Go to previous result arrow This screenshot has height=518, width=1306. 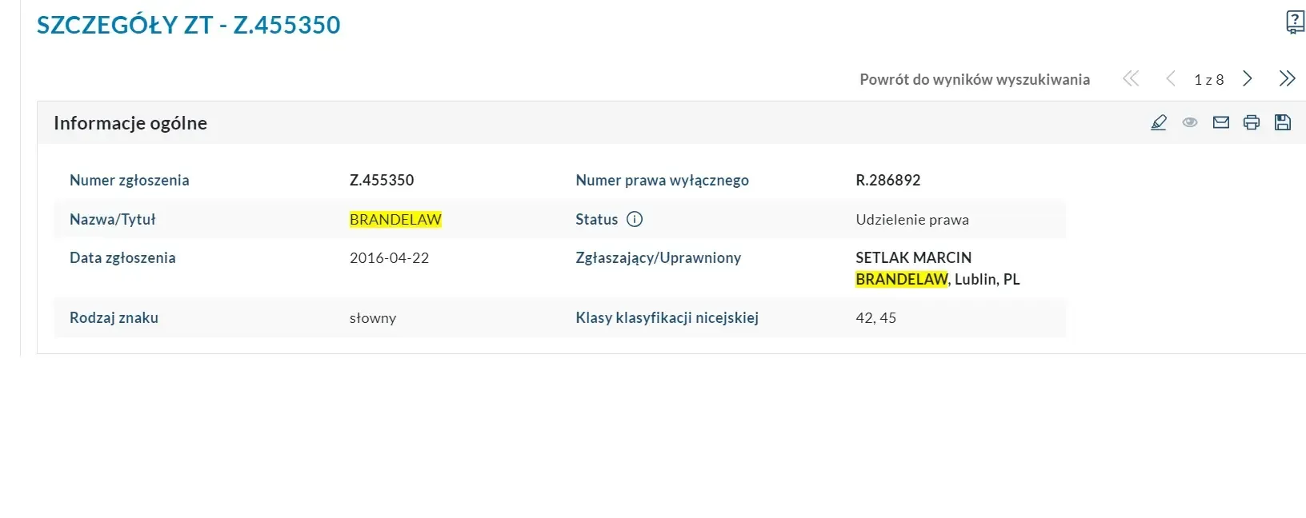tap(1171, 78)
